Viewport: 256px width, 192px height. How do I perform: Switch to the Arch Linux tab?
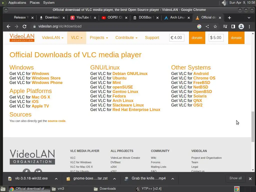point(177,17)
